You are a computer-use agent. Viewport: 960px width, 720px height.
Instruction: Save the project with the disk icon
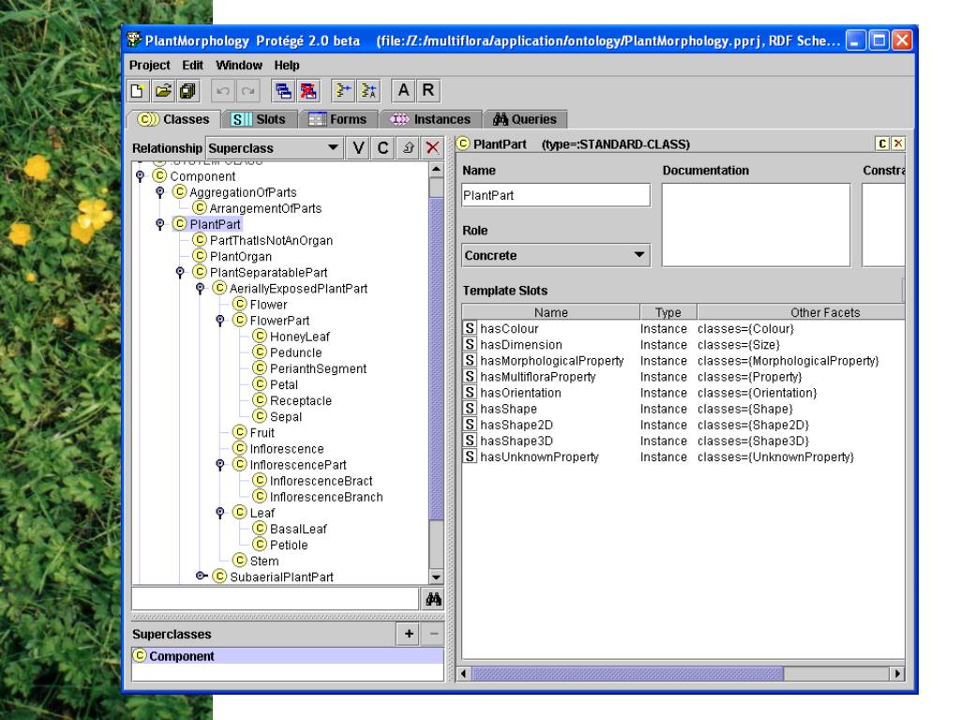[x=187, y=91]
